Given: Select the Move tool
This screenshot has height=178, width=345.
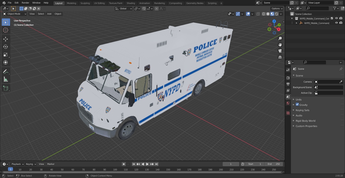Looking at the screenshot, I should 6,39.
